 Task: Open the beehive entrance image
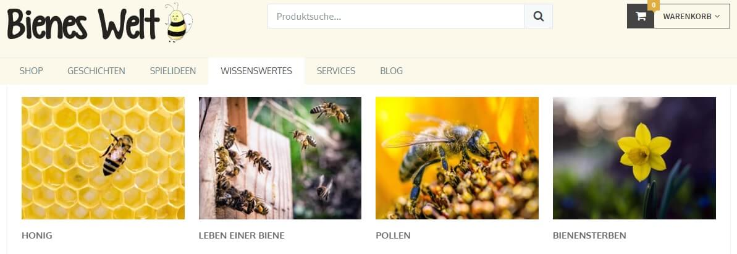[x=280, y=158]
